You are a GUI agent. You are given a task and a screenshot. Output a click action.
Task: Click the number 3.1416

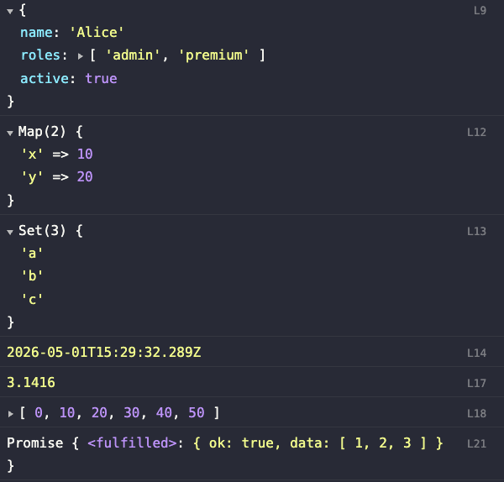[31, 382]
